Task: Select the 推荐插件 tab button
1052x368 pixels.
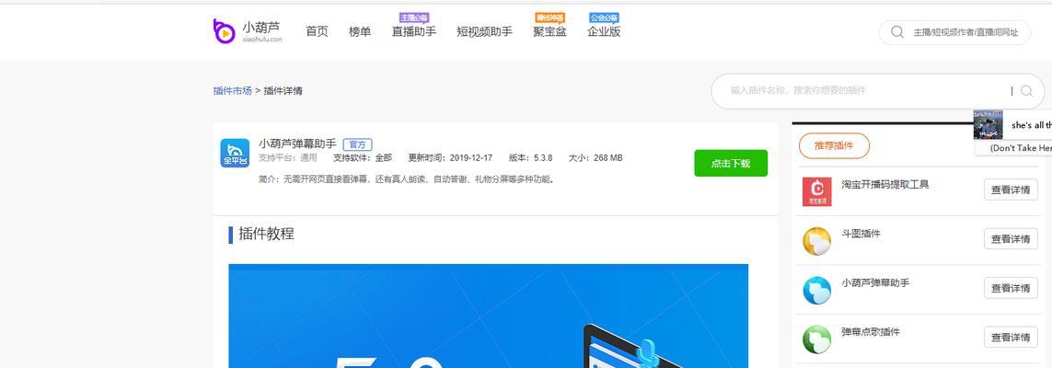Action: (x=834, y=145)
